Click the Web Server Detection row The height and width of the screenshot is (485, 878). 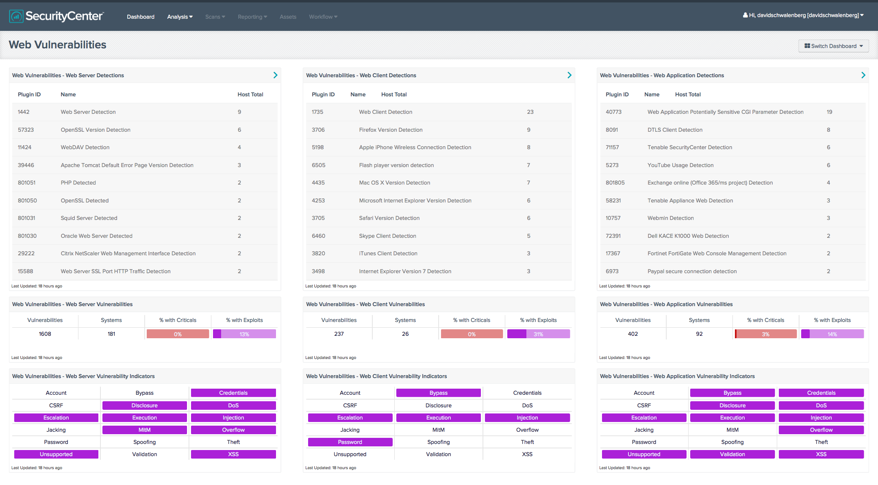tap(145, 112)
